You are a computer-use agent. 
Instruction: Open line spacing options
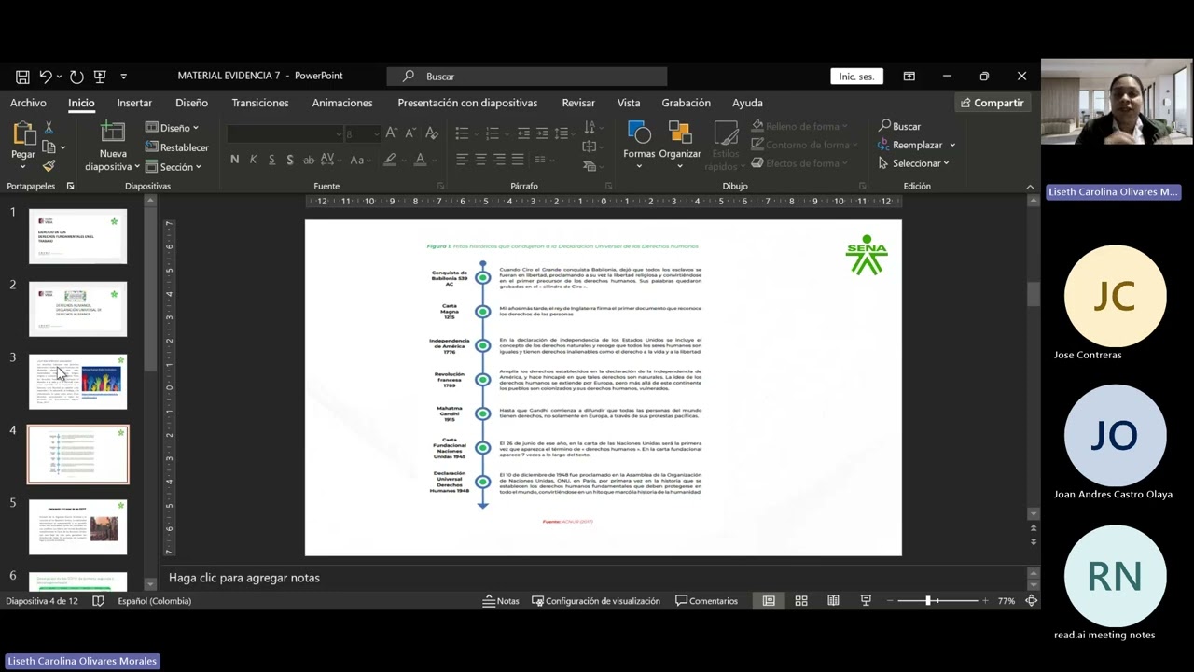pyautogui.click(x=564, y=133)
